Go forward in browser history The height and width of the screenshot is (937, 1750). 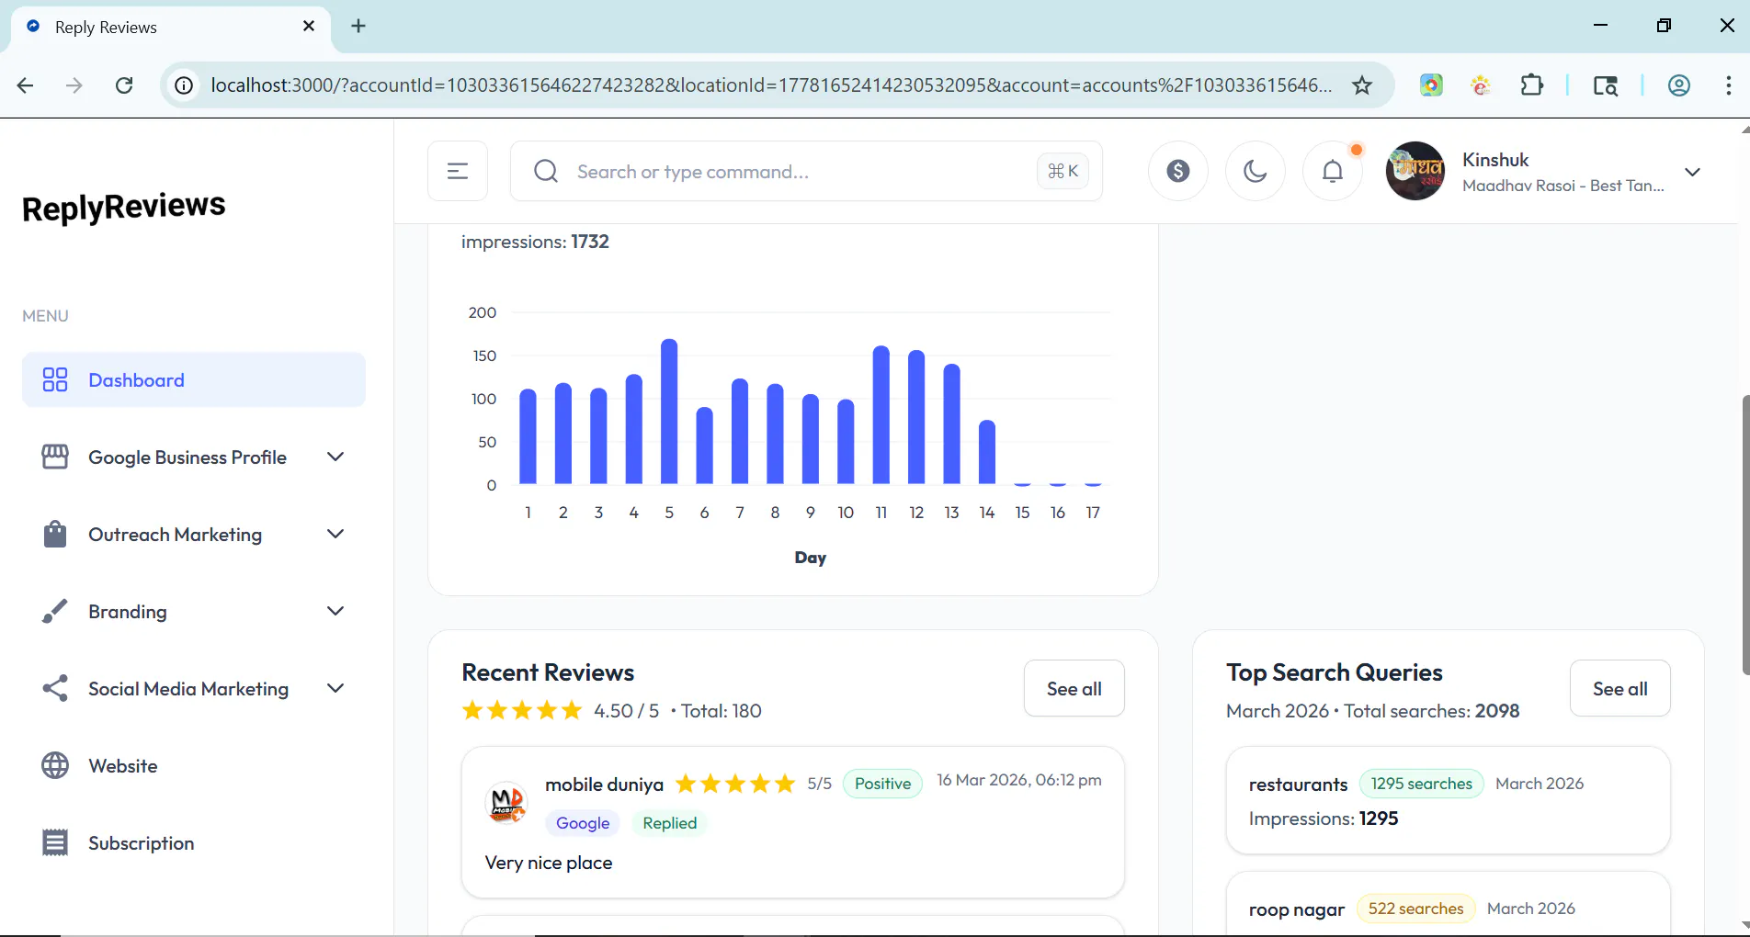74,85
